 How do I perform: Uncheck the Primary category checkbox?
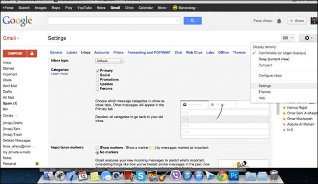coord(97,71)
